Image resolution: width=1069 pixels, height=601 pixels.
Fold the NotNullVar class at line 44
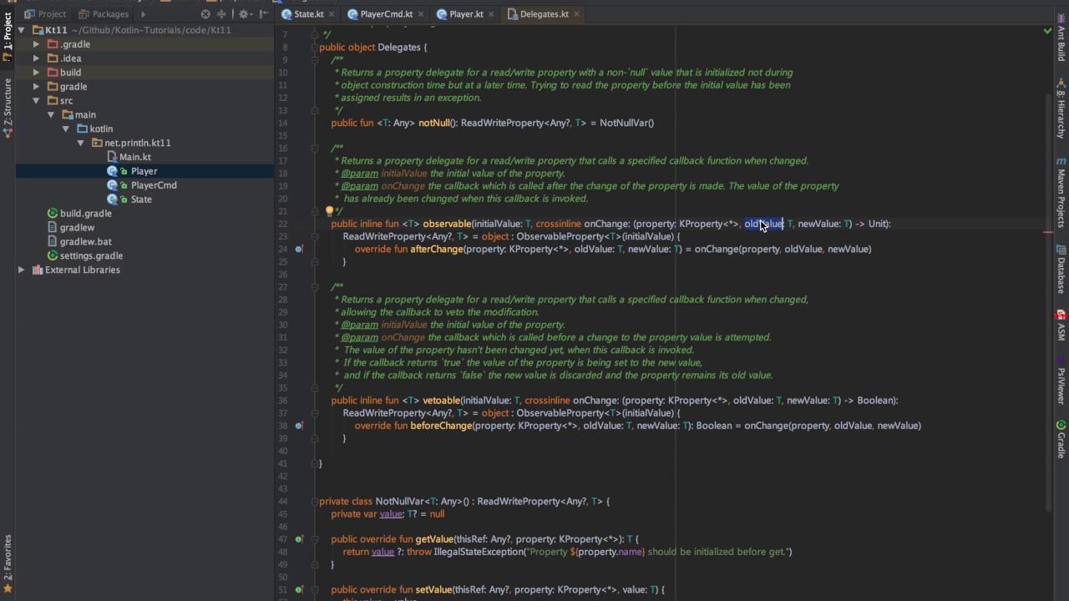click(x=315, y=502)
